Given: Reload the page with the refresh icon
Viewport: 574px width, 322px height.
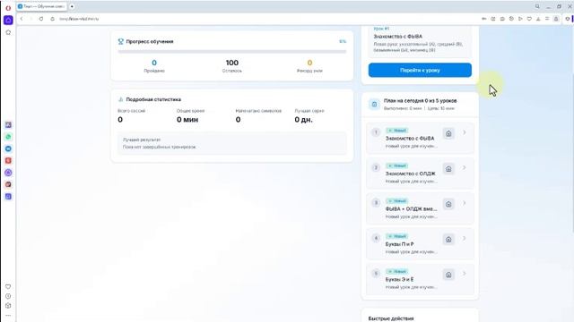Looking at the screenshot, I should [41, 19].
